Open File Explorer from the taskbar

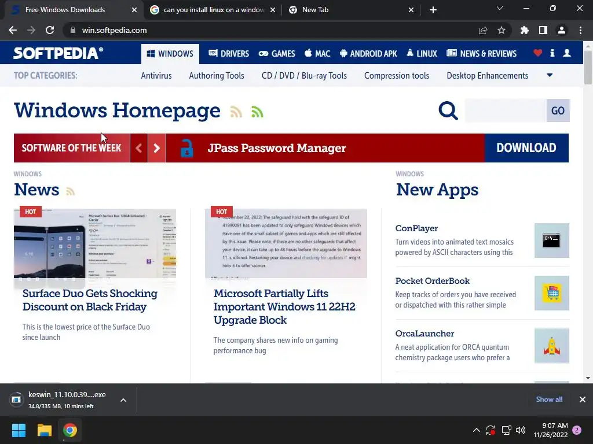[44, 430]
